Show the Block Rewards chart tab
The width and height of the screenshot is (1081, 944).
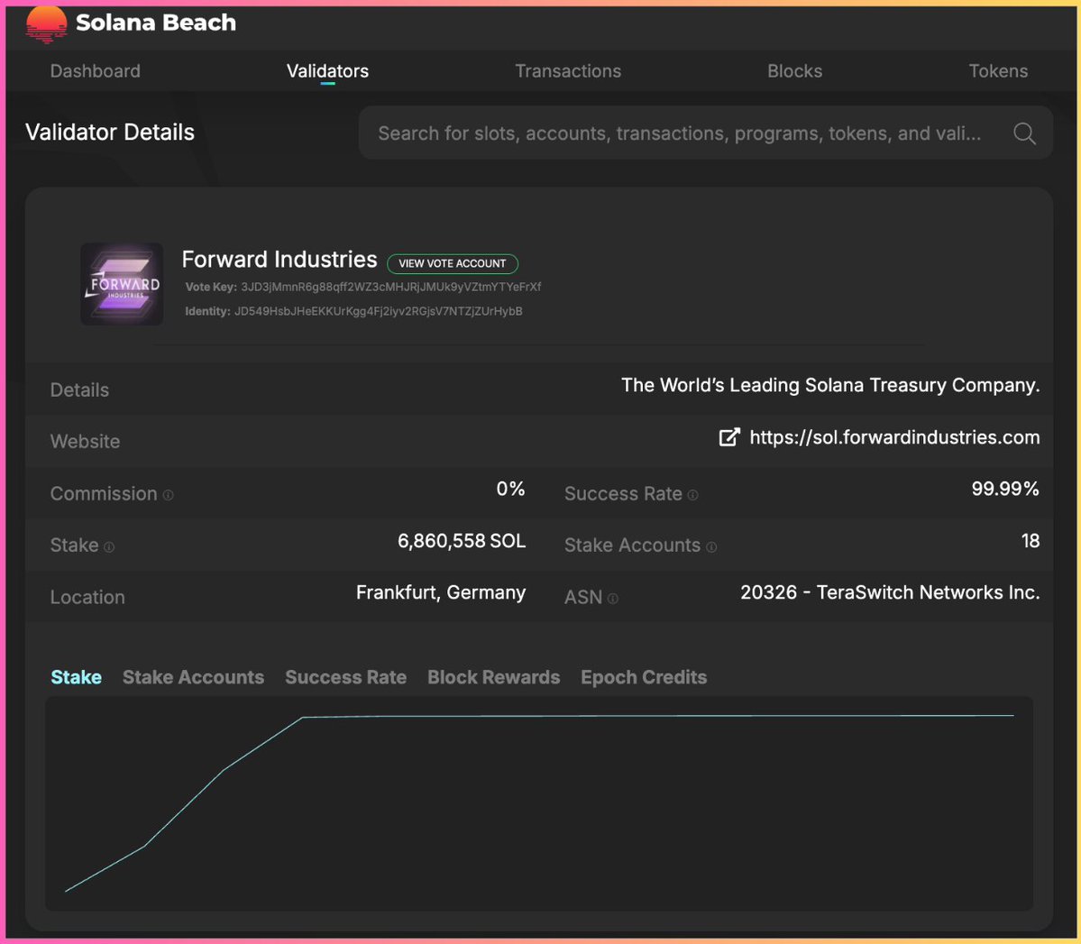coord(494,677)
